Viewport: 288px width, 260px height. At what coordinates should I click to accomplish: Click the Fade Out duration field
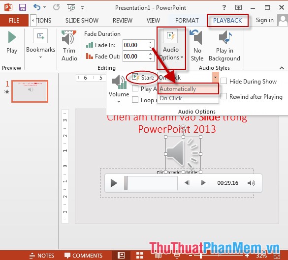[135, 57]
